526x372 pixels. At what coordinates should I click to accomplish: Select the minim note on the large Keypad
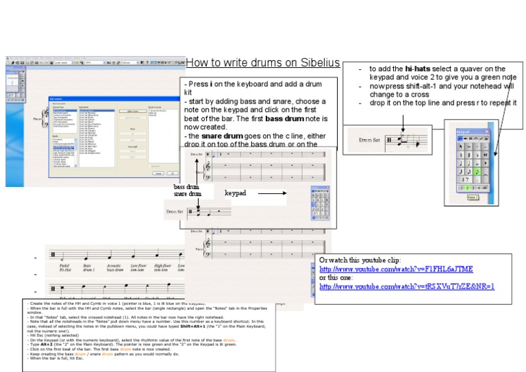(468, 163)
